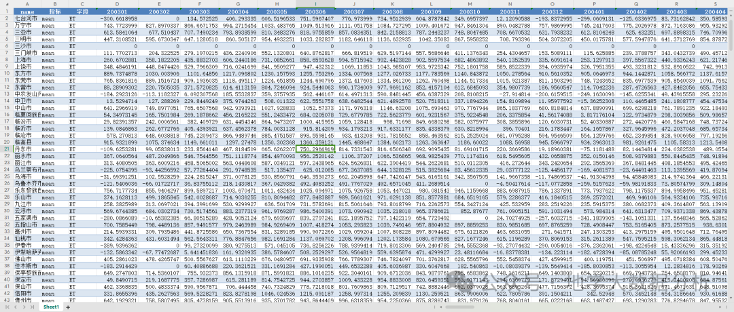
Task: Click the '字段' header cell
Action: point(81,11)
